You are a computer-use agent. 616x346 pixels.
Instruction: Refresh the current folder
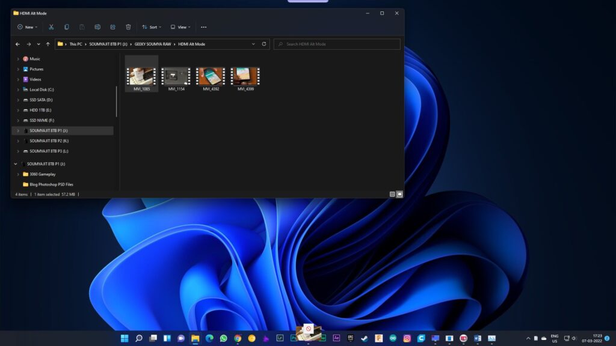point(264,44)
